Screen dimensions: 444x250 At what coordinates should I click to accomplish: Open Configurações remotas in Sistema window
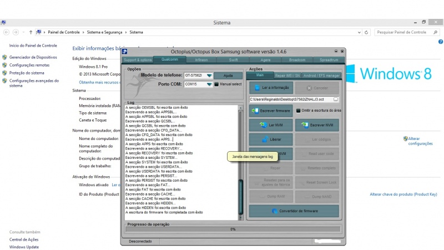point(29,65)
